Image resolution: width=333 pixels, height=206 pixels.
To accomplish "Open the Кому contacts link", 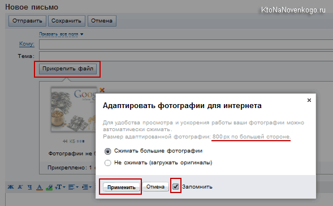I will tap(27, 44).
